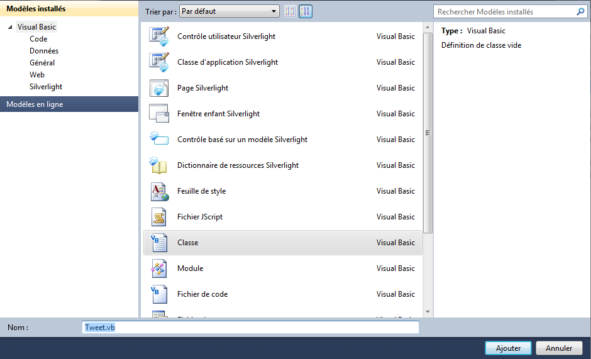The image size is (591, 359).
Task: Select the Module template icon
Action: click(x=159, y=268)
